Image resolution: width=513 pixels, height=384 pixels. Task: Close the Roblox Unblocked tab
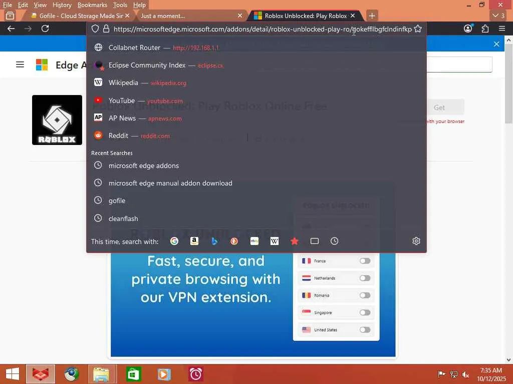(353, 15)
